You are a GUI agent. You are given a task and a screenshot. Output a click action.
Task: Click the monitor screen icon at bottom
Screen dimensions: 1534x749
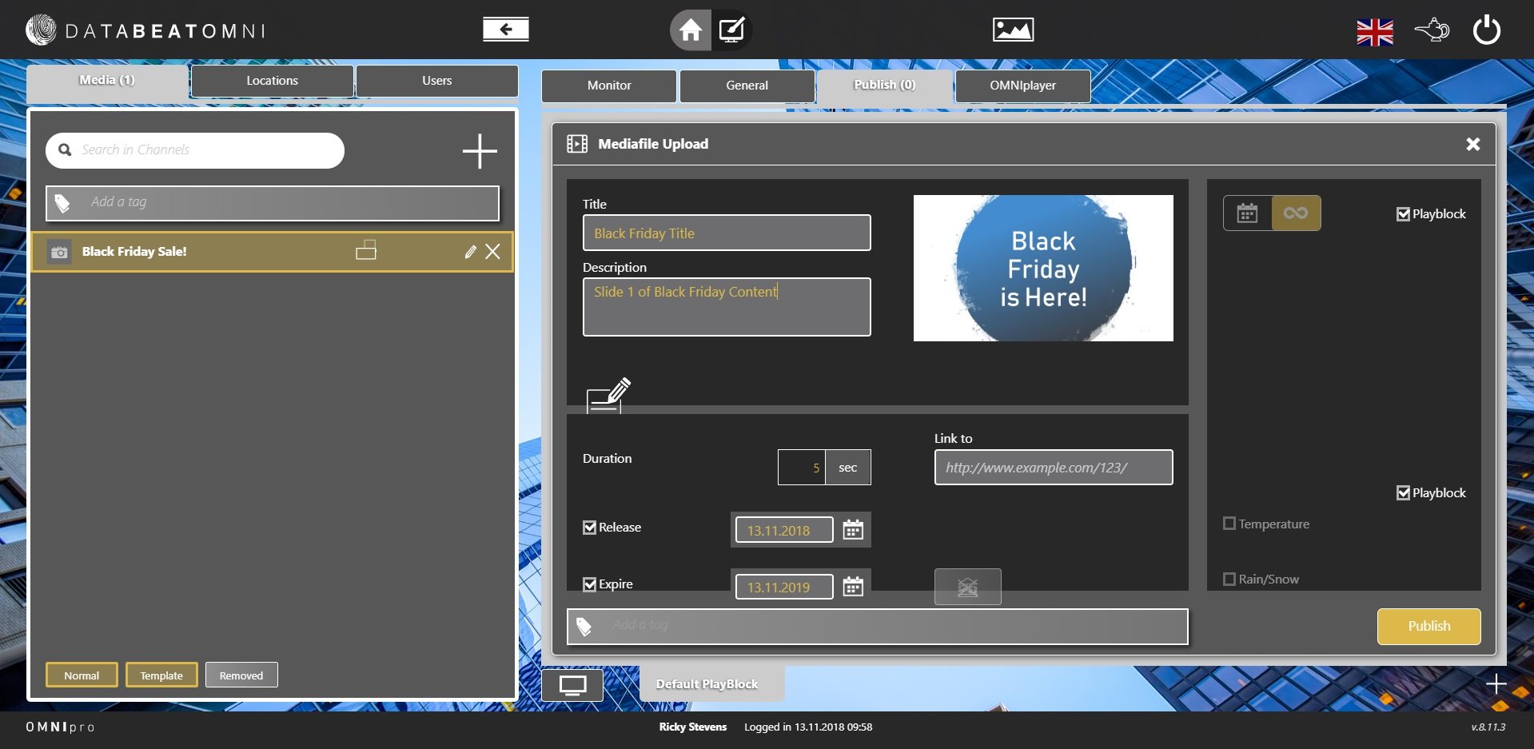[572, 685]
